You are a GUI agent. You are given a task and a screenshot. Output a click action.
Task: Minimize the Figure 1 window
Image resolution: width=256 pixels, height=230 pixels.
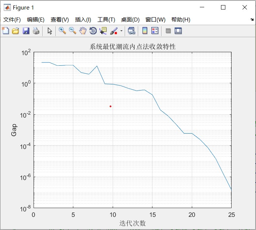click(202, 7)
